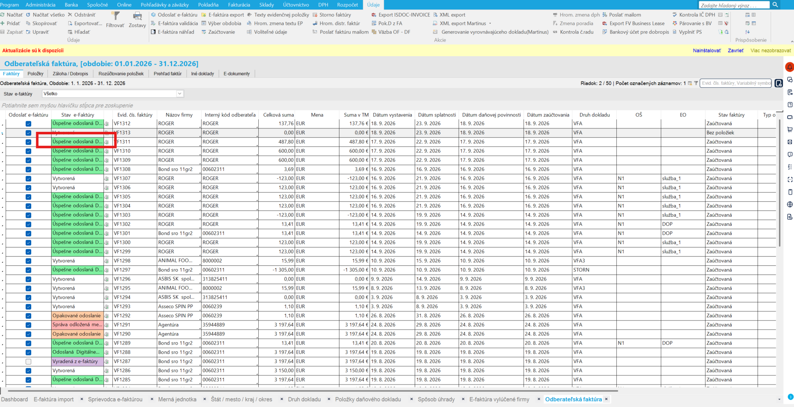Click the search magnifier icon

[x=775, y=5]
